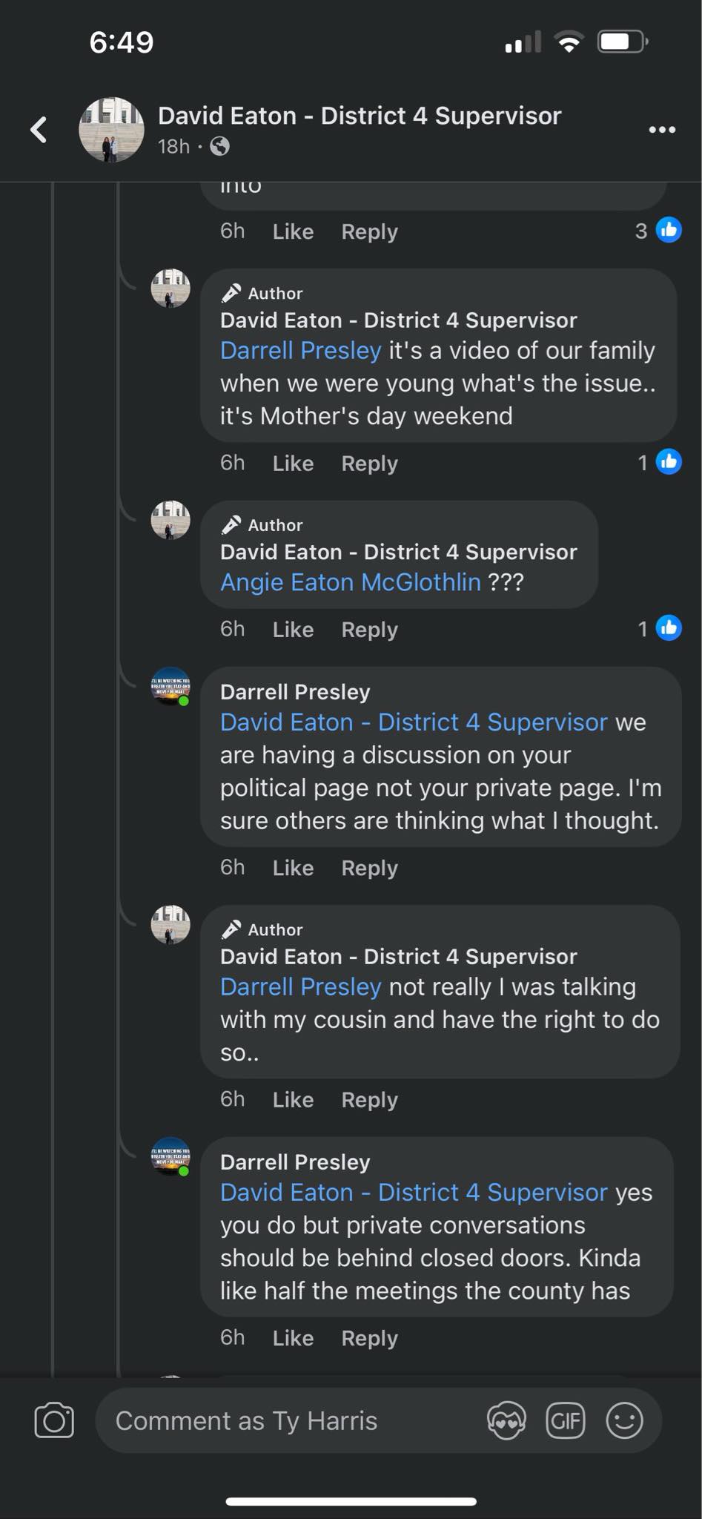Like the 'behind closed doors' comment
This screenshot has width=702, height=1519.
point(293,1338)
